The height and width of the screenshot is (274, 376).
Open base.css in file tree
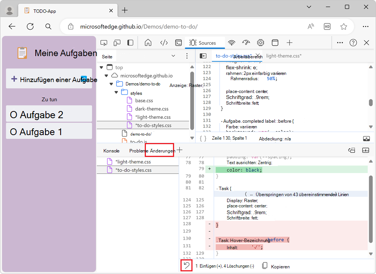point(144,100)
